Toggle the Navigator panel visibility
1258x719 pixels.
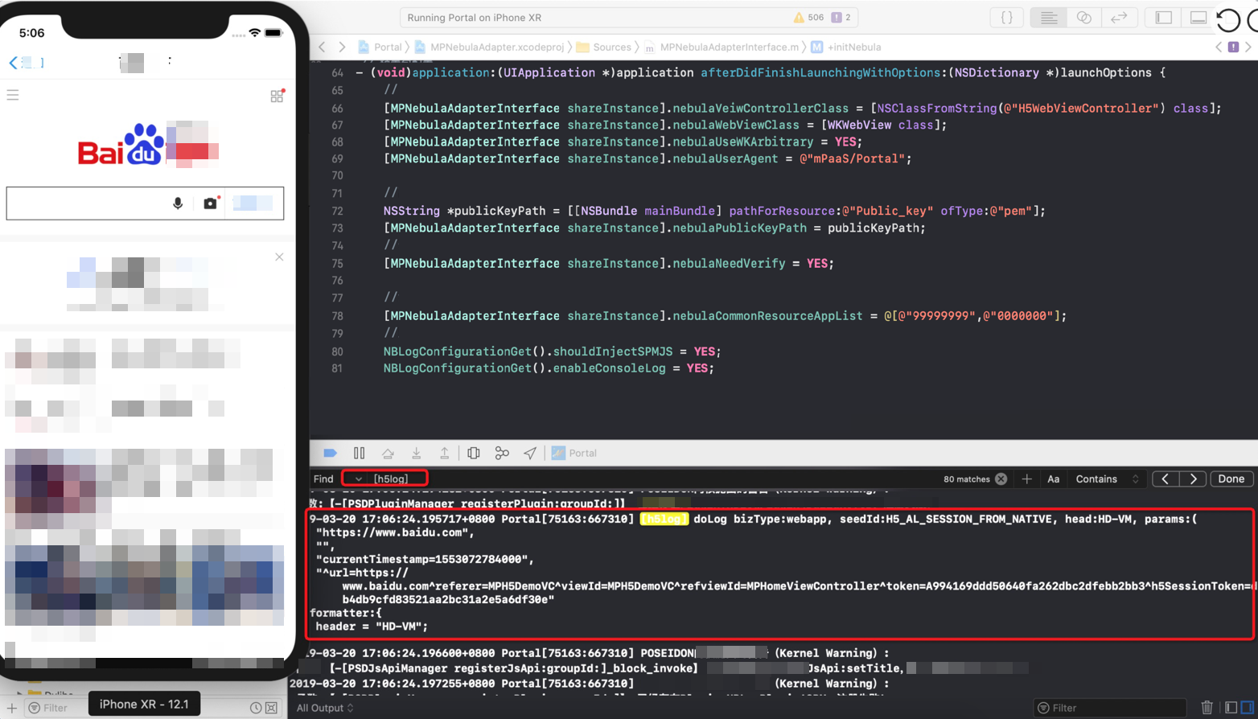click(1163, 17)
